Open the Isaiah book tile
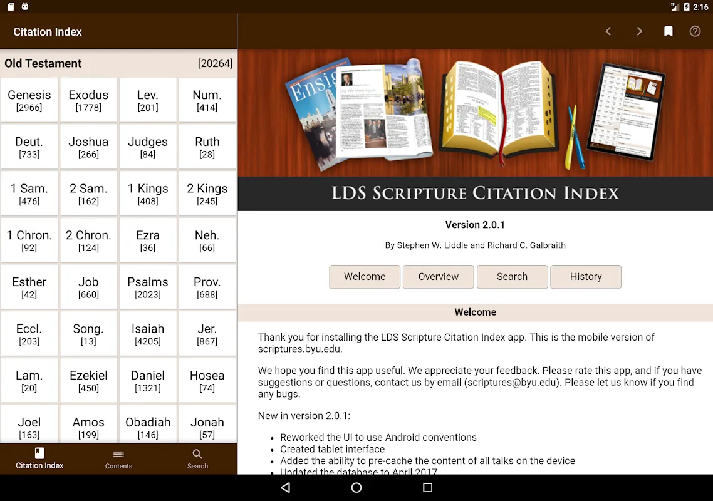This screenshot has height=501, width=713. [x=148, y=334]
